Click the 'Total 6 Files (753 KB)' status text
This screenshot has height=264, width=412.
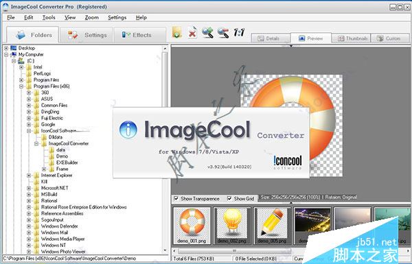194,259
